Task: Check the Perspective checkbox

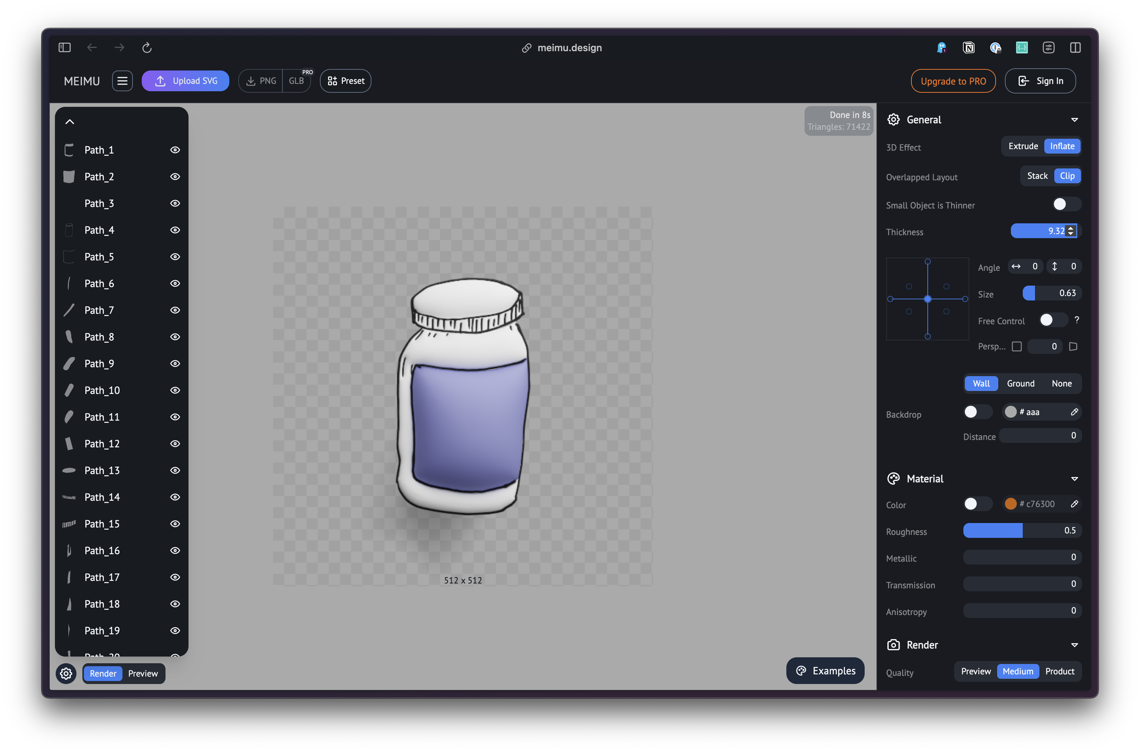Action: (1016, 346)
